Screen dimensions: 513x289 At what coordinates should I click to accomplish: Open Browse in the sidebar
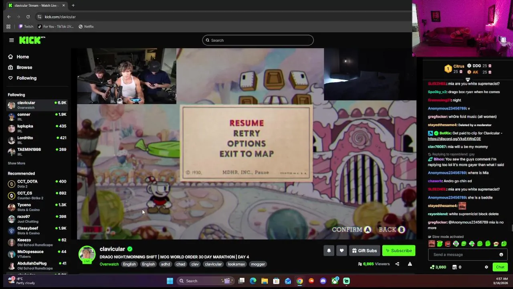pyautogui.click(x=20, y=67)
